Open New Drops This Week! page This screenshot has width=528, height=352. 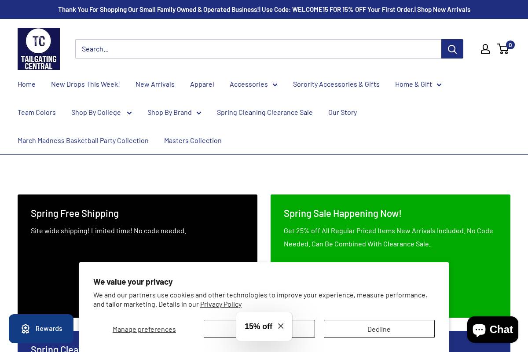pos(85,84)
